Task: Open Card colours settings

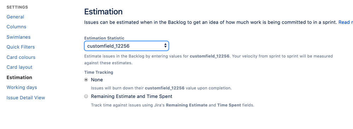Action: point(21,57)
